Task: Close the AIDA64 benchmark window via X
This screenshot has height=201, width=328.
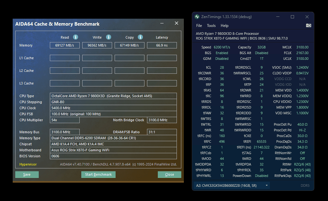Action: [x=177, y=23]
